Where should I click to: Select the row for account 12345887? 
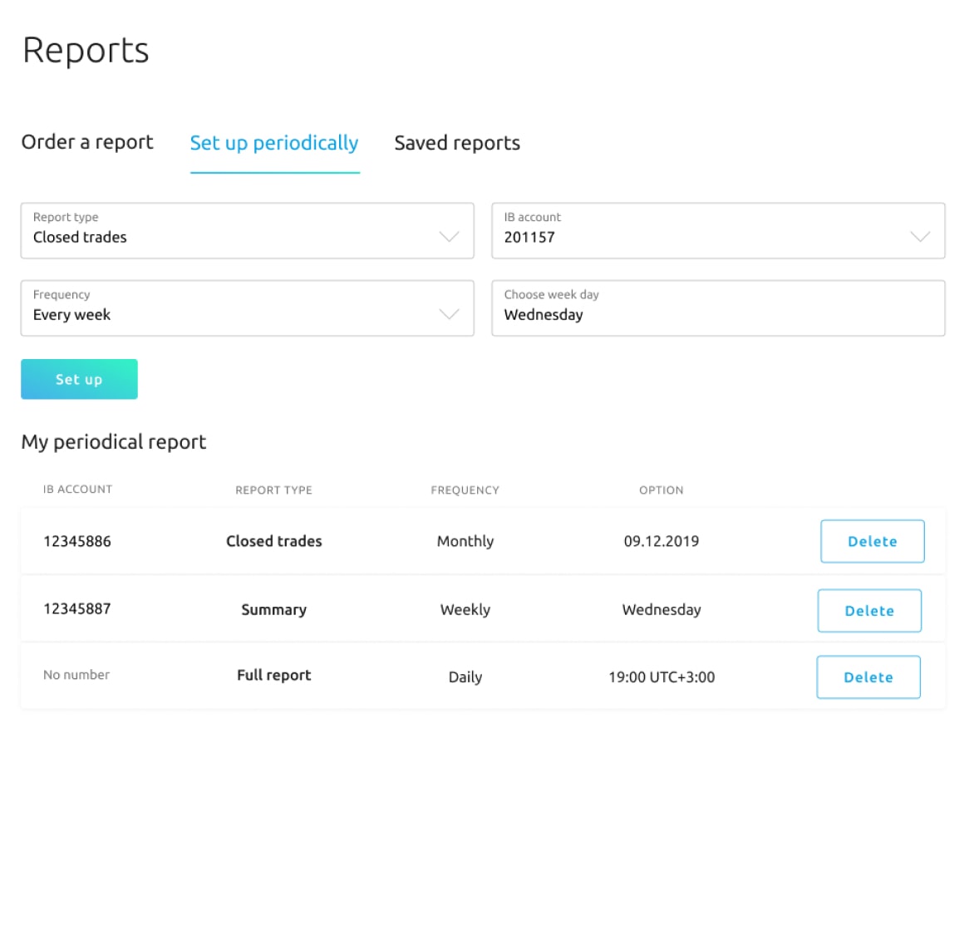(x=77, y=609)
